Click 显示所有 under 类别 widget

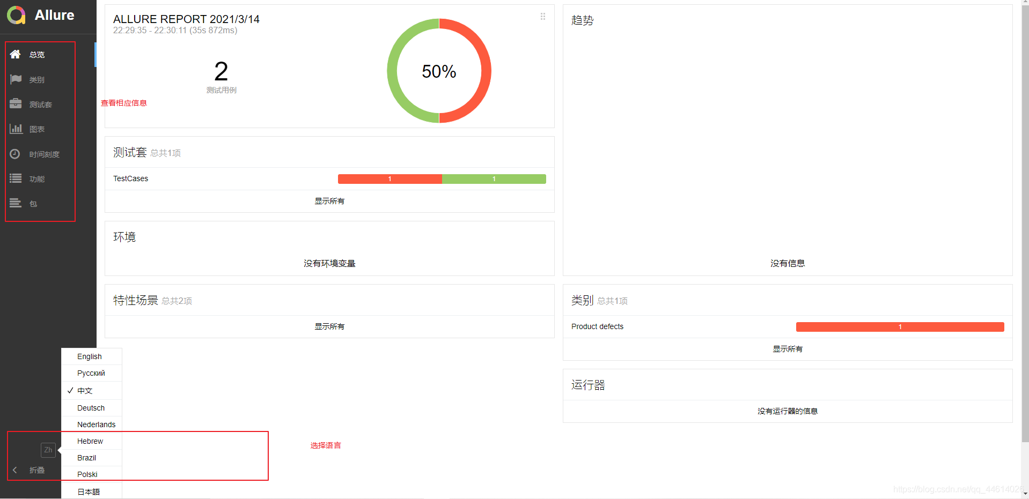pos(788,349)
